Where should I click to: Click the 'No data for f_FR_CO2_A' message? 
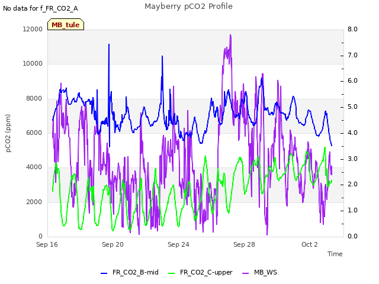click(40, 8)
